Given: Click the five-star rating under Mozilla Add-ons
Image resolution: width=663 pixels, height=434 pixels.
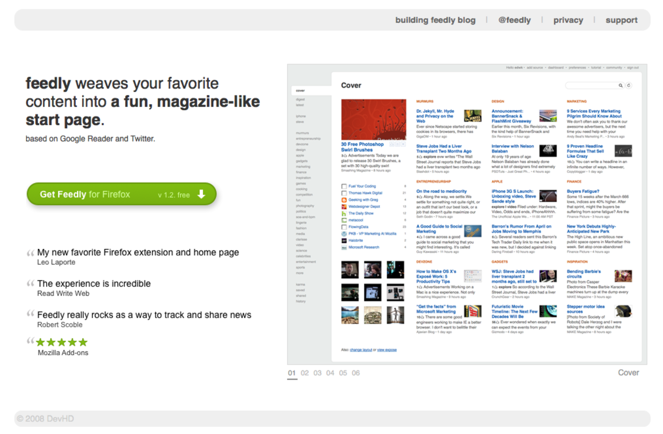Looking at the screenshot, I should coord(61,342).
